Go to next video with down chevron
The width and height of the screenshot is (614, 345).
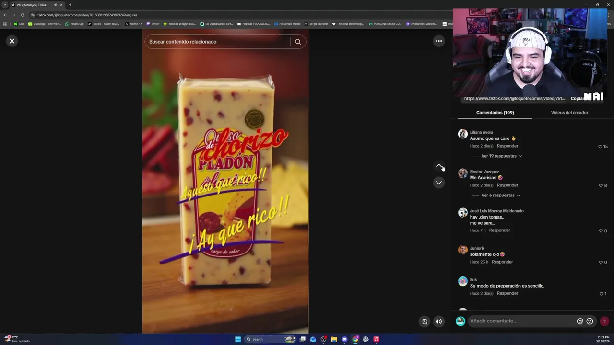click(x=438, y=183)
